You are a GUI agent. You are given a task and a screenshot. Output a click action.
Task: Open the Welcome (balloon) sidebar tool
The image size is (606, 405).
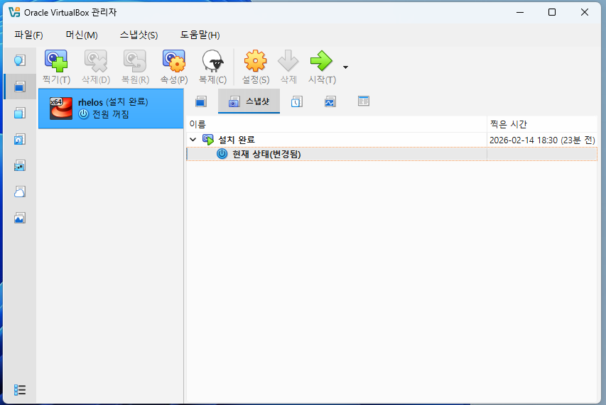click(20, 60)
